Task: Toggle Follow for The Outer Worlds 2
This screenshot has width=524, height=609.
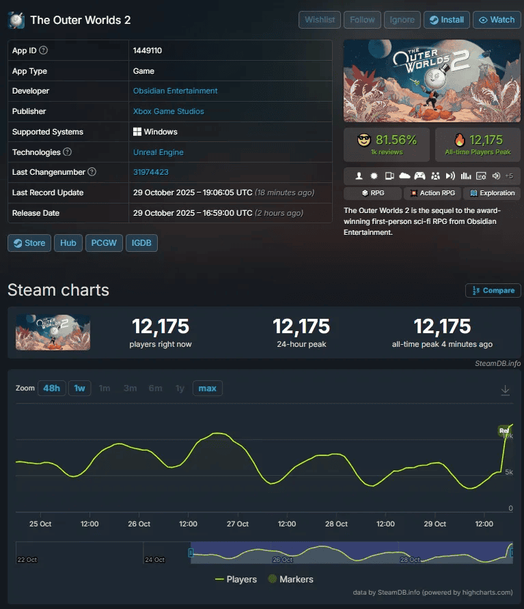Action: pos(362,20)
